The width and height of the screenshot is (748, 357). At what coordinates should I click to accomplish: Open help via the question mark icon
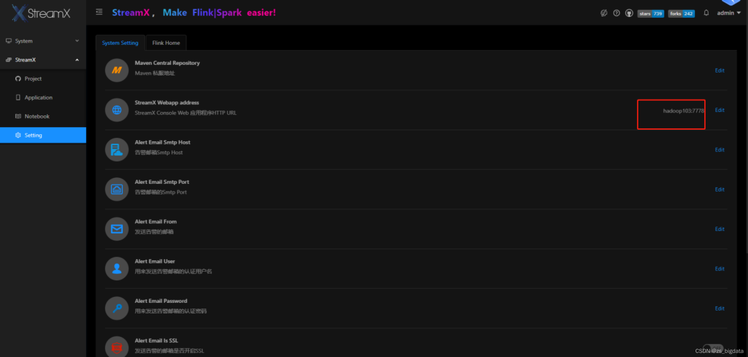(617, 13)
